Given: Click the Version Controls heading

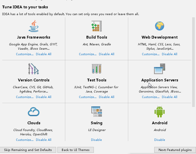Looking at the screenshot, I should click(x=34, y=80).
